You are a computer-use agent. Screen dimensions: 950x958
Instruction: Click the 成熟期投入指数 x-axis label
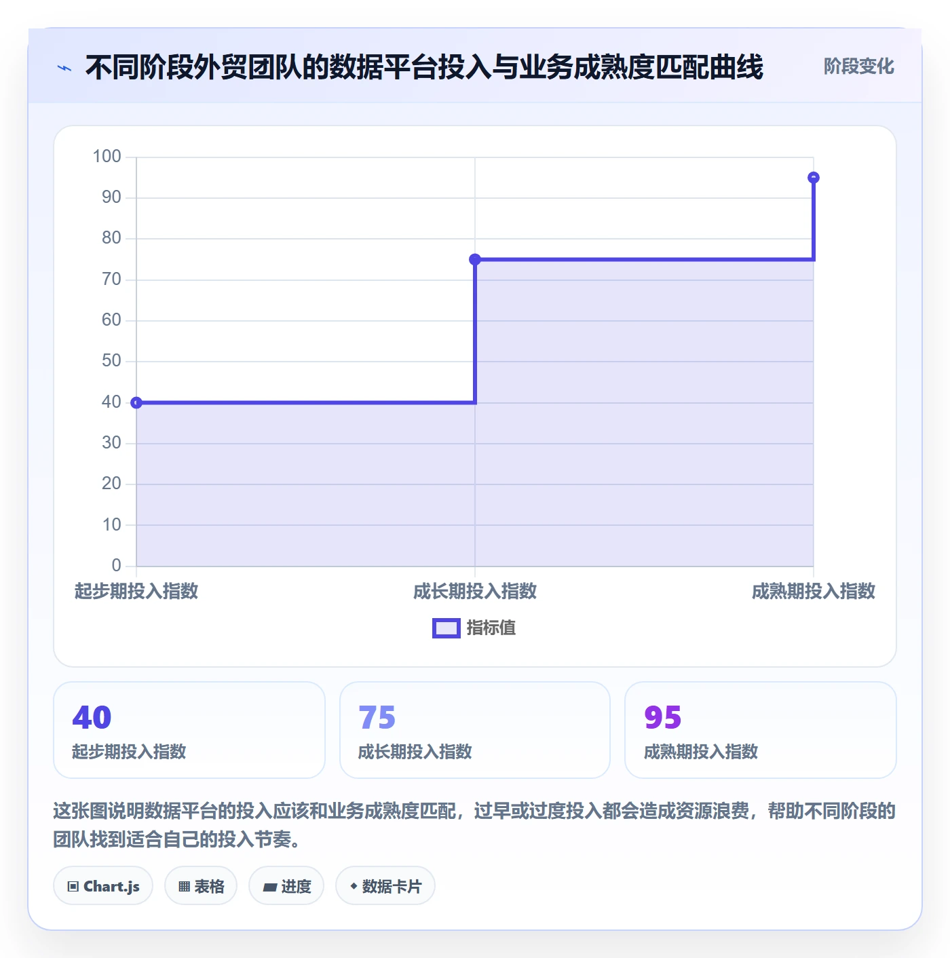(x=814, y=591)
